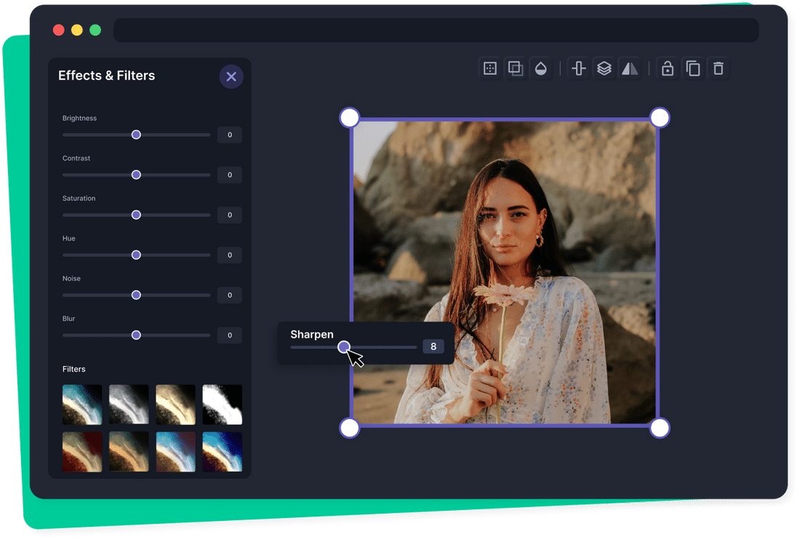This screenshot has height=542, width=800.
Task: Apply the first ocean wave filter thumbnail
Action: (81, 404)
